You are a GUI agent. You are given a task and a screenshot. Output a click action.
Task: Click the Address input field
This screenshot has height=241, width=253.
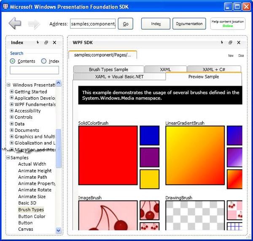point(93,24)
